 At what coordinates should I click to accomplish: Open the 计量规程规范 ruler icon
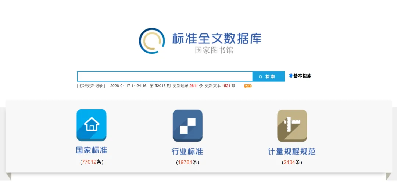click(x=292, y=126)
